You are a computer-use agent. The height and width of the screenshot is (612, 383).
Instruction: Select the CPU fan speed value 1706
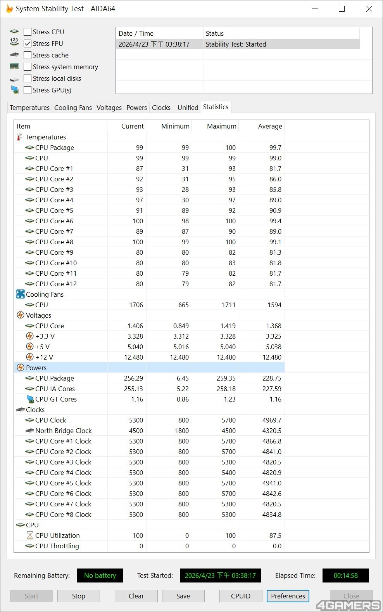click(136, 305)
